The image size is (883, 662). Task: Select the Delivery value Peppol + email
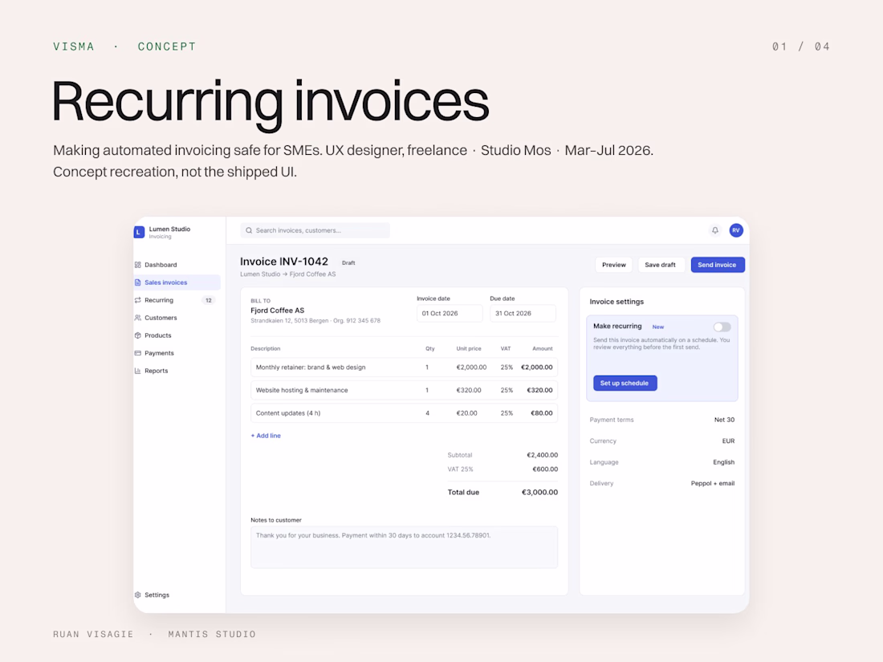tap(712, 484)
